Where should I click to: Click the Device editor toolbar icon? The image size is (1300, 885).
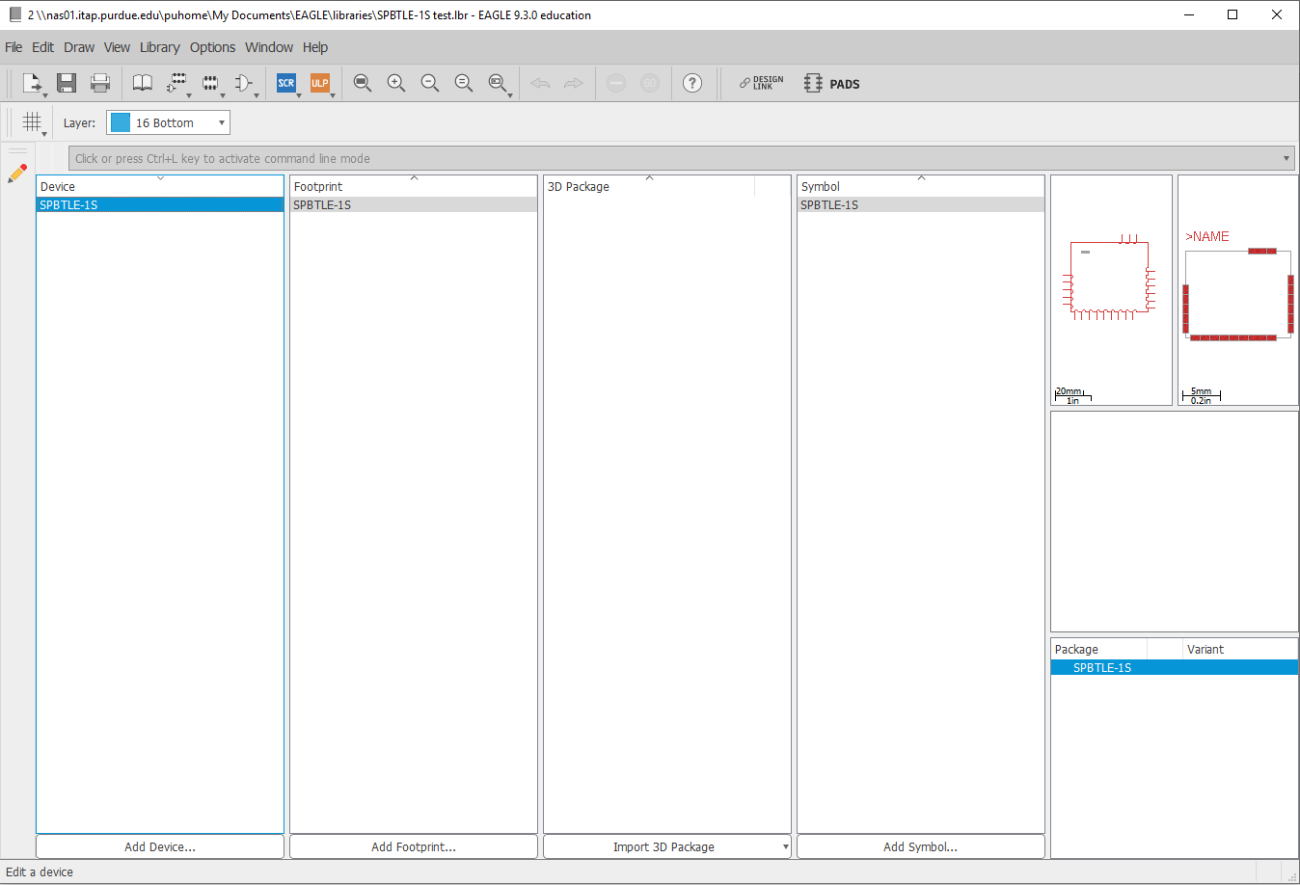(x=176, y=83)
